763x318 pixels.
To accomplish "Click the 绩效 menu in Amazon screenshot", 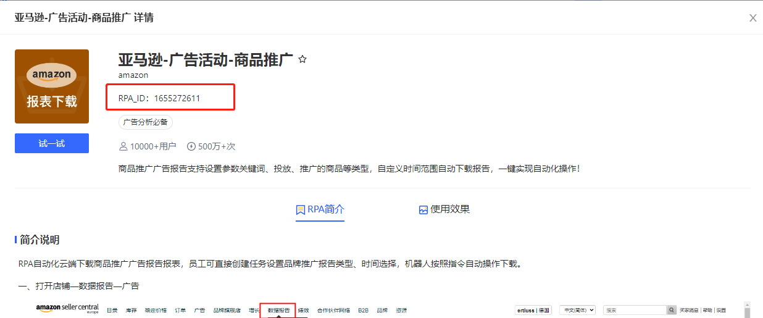I will pyautogui.click(x=303, y=310).
